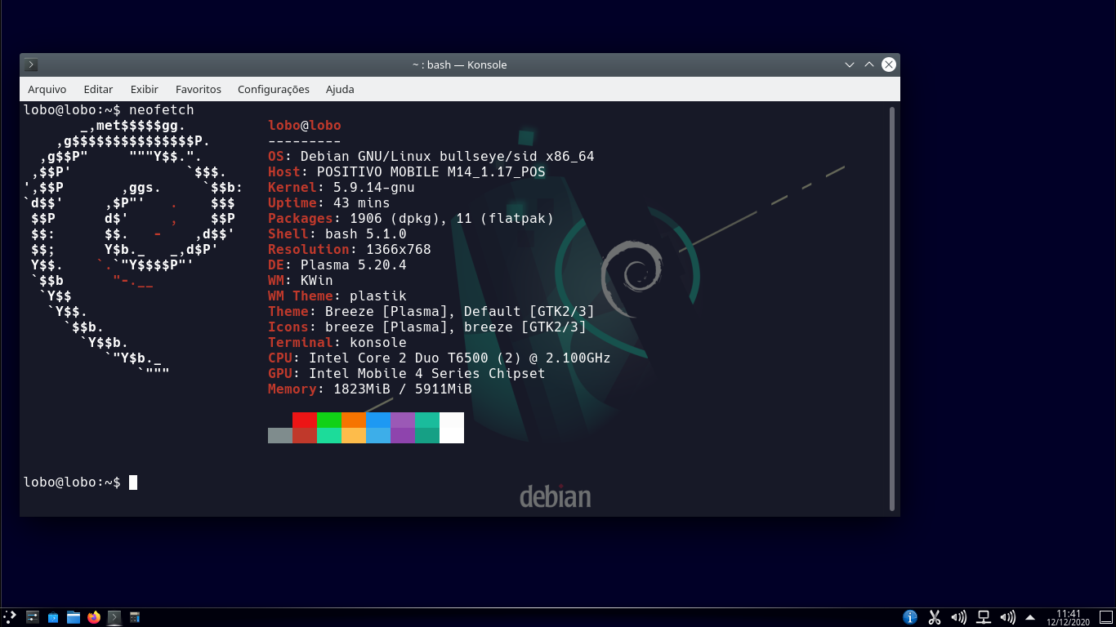Launch the Discover software center
This screenshot has width=1116, height=627.
[x=53, y=617]
